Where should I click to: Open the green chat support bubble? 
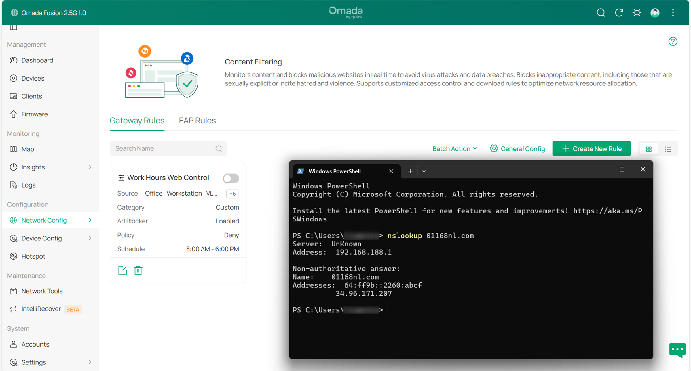[x=677, y=350]
